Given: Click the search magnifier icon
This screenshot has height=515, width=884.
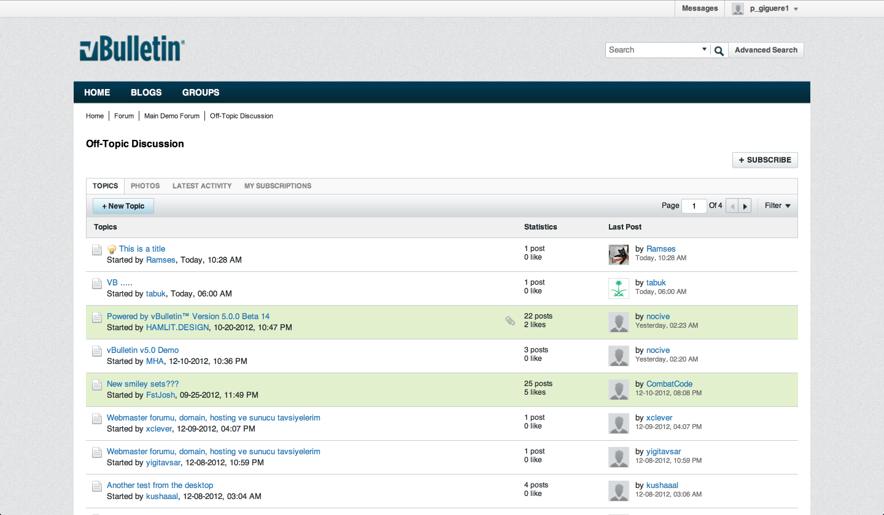Looking at the screenshot, I should click(x=719, y=50).
